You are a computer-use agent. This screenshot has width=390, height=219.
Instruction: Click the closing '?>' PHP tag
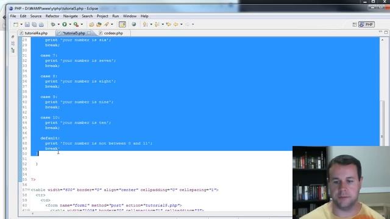click(x=34, y=179)
